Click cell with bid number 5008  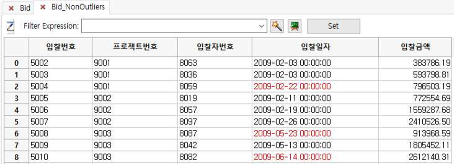coord(60,133)
